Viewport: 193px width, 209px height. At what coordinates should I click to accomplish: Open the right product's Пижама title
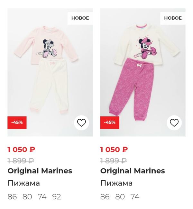(116, 183)
